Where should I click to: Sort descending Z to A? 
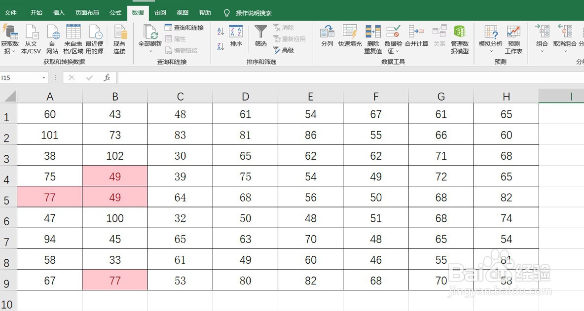tap(220, 46)
